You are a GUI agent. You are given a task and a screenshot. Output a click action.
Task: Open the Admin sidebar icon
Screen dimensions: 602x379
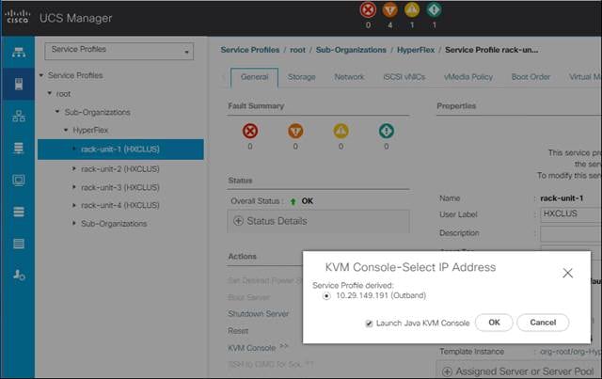coord(19,275)
